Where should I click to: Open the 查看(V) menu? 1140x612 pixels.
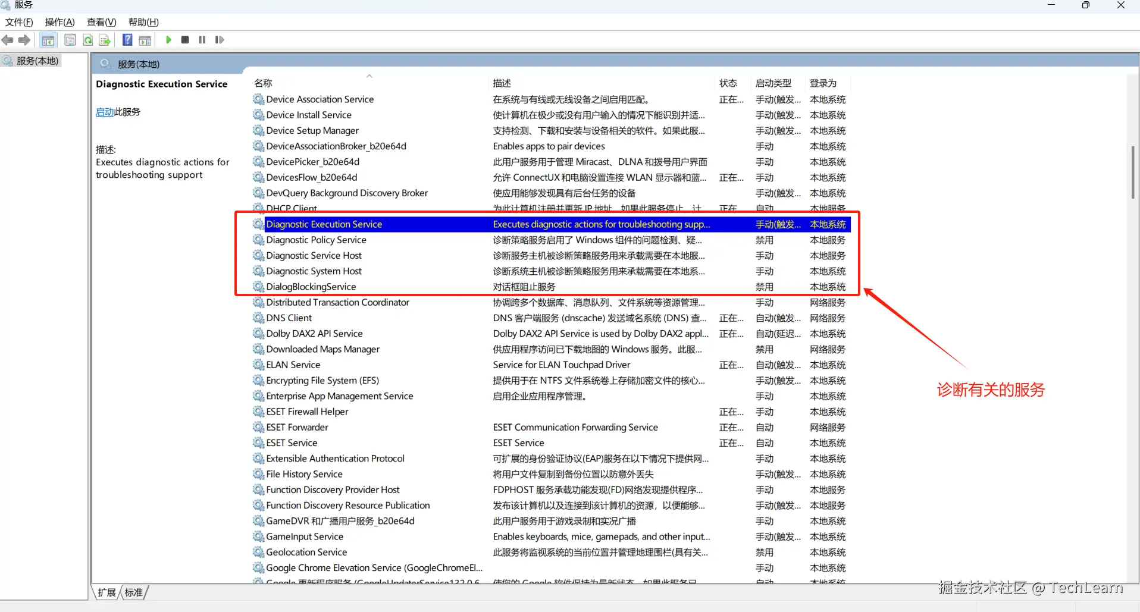(x=101, y=22)
